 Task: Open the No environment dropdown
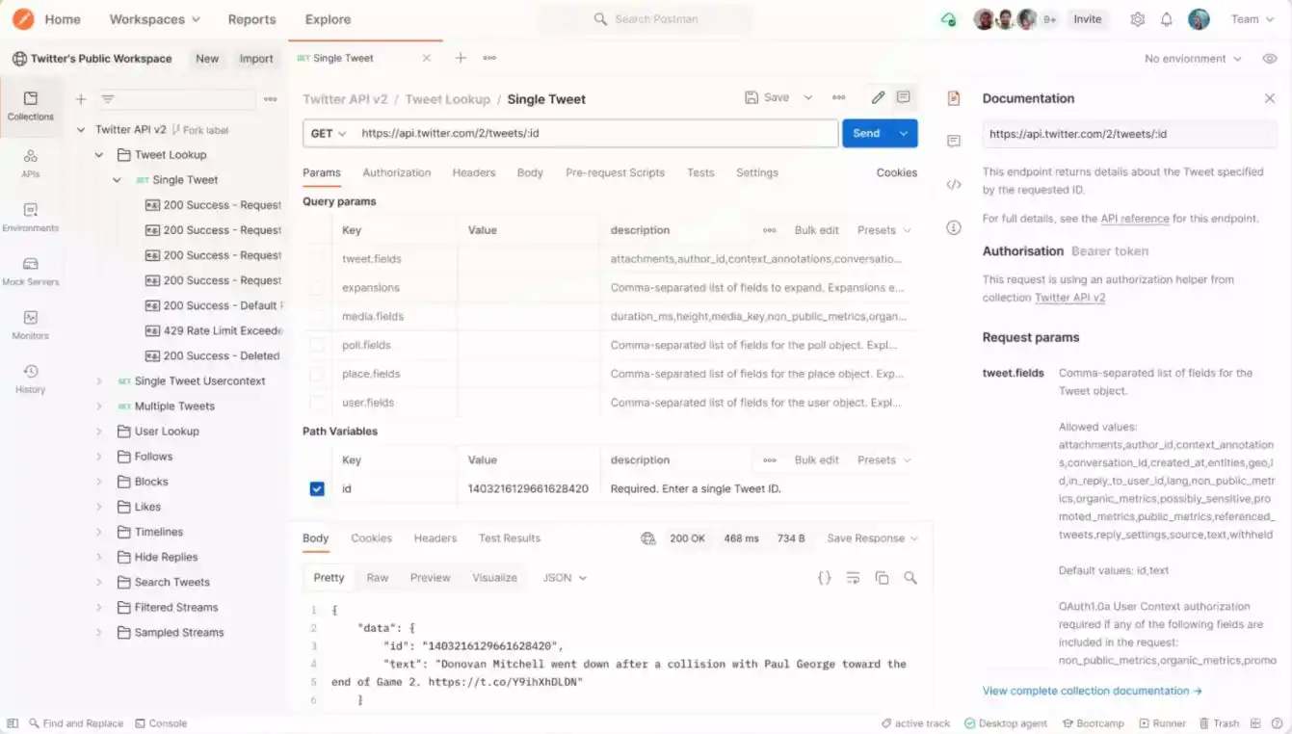coord(1193,59)
